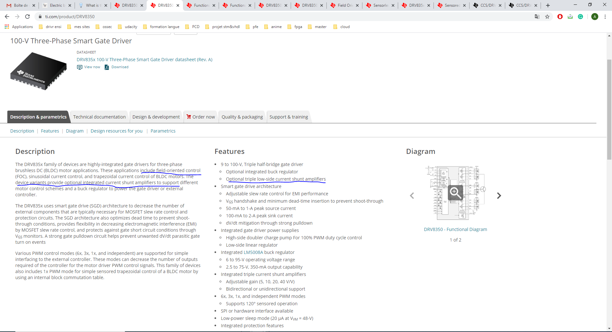Open the green profile avatar A
Viewport: 612px width, 332px height.
pyautogui.click(x=595, y=17)
